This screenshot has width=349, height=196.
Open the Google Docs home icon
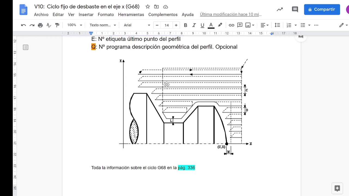[23, 10]
